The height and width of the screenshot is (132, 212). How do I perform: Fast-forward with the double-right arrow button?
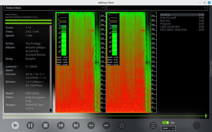click(x=106, y=125)
